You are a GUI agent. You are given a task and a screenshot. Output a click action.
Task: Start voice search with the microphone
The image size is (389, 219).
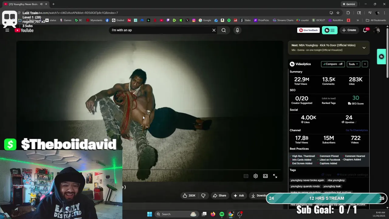click(x=237, y=30)
